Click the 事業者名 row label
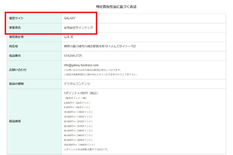The image size is (233, 155). tap(15, 28)
